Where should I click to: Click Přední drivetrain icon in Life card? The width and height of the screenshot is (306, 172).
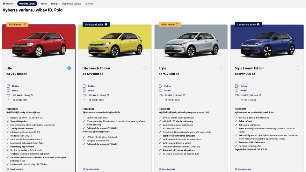pos(8,90)
